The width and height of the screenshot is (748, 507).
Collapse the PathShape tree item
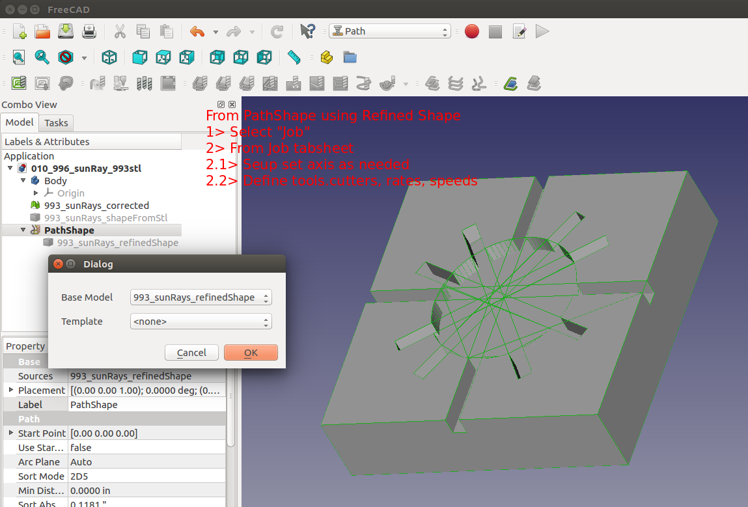click(x=23, y=230)
